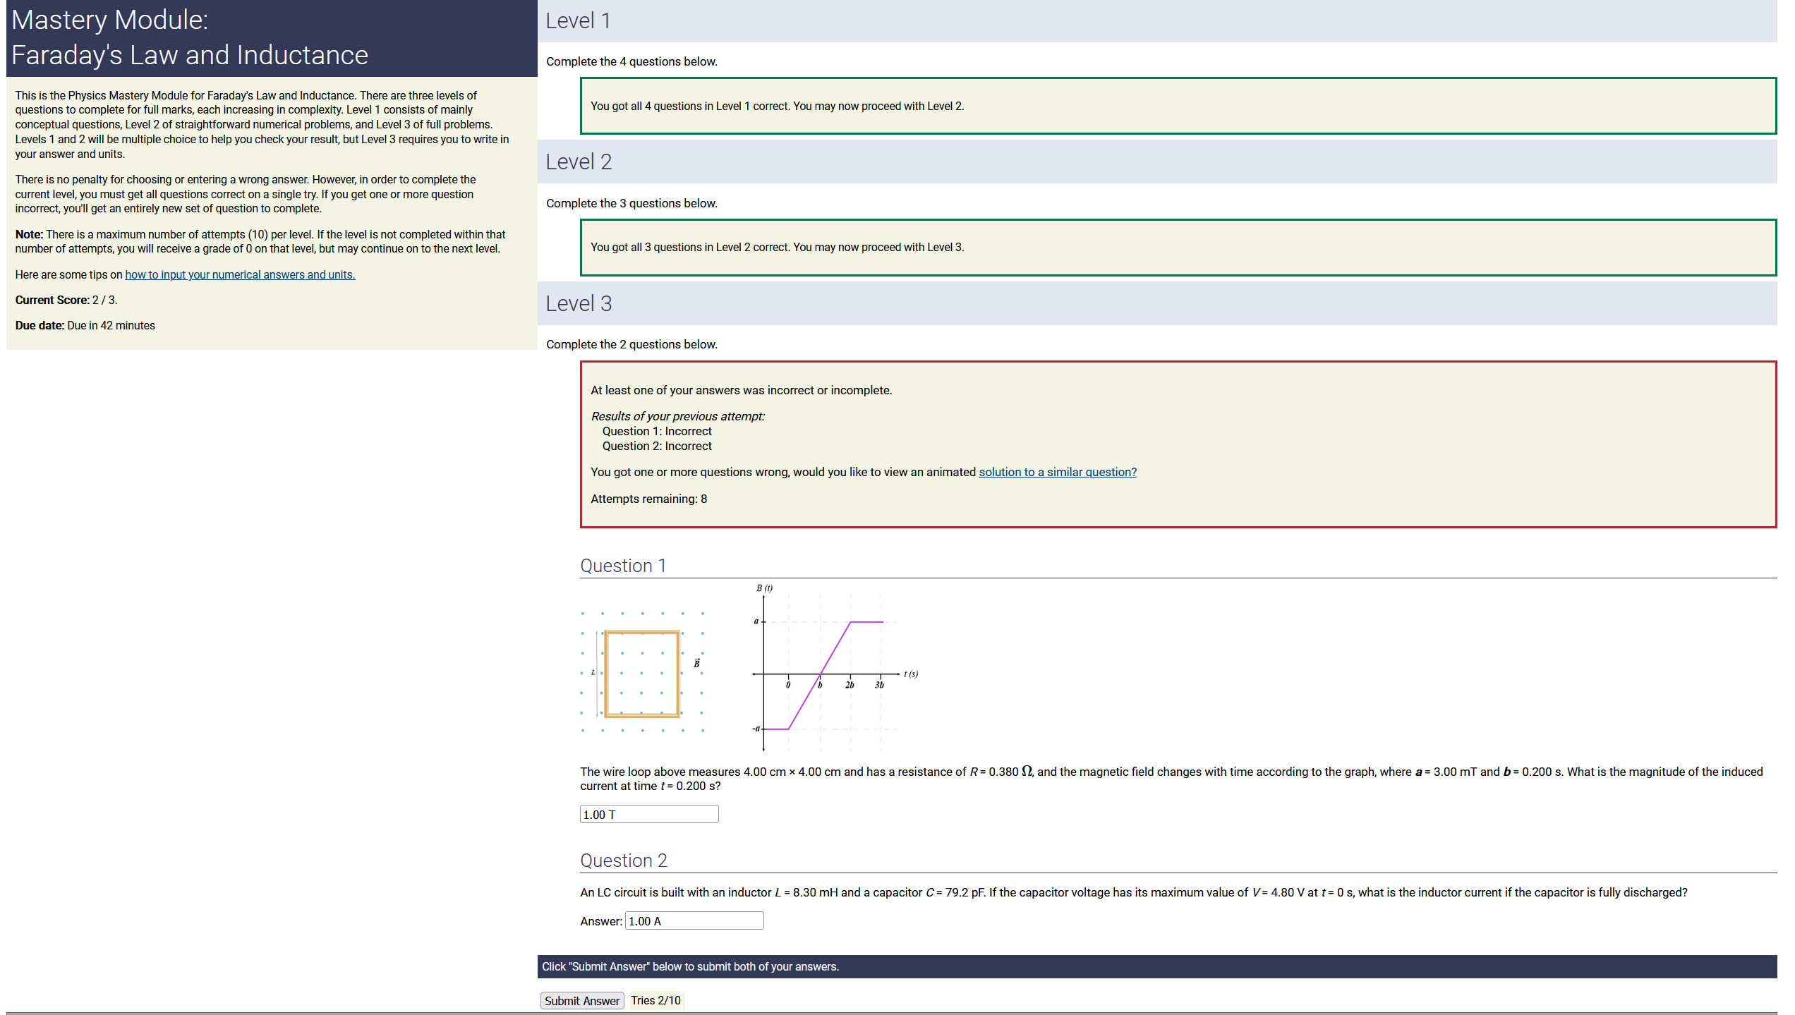This screenshot has width=1795, height=1015.
Task: Click the B(t) versus time graph
Action: [x=833, y=670]
